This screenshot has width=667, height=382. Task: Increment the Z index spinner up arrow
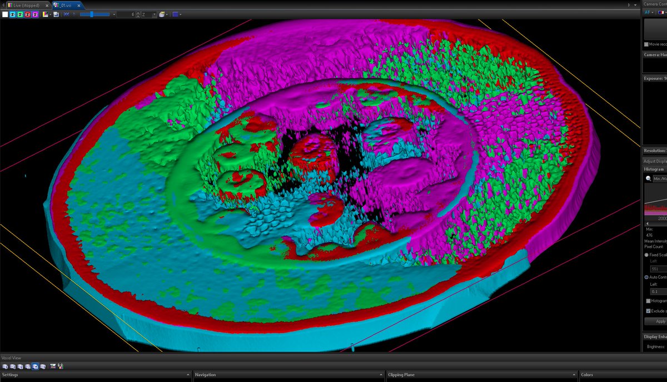coord(138,13)
